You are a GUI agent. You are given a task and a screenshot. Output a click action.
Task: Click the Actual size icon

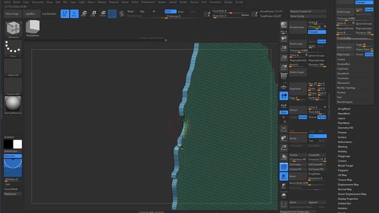(284, 58)
